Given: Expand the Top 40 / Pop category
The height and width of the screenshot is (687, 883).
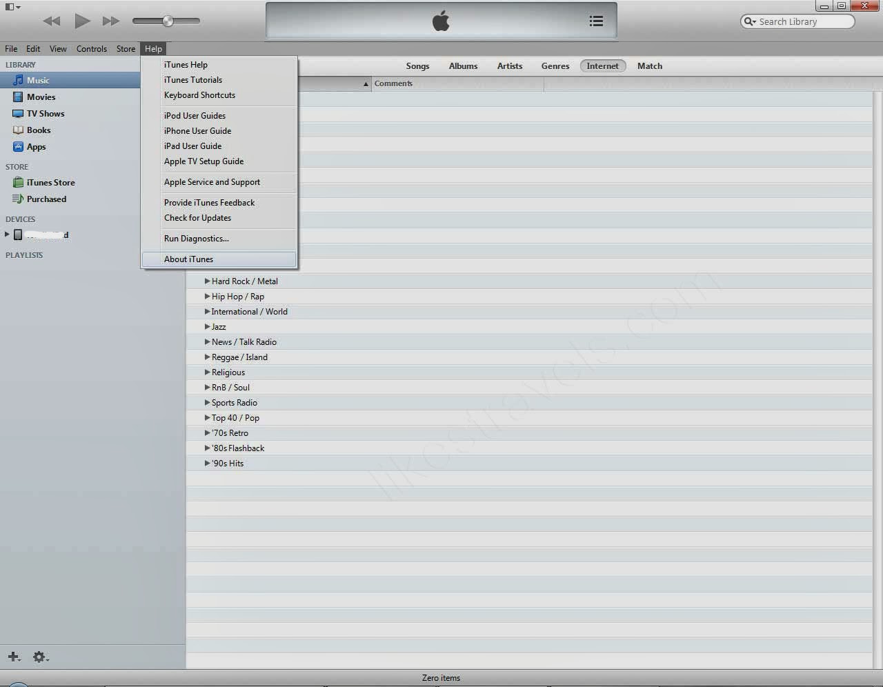Looking at the screenshot, I should tap(207, 417).
